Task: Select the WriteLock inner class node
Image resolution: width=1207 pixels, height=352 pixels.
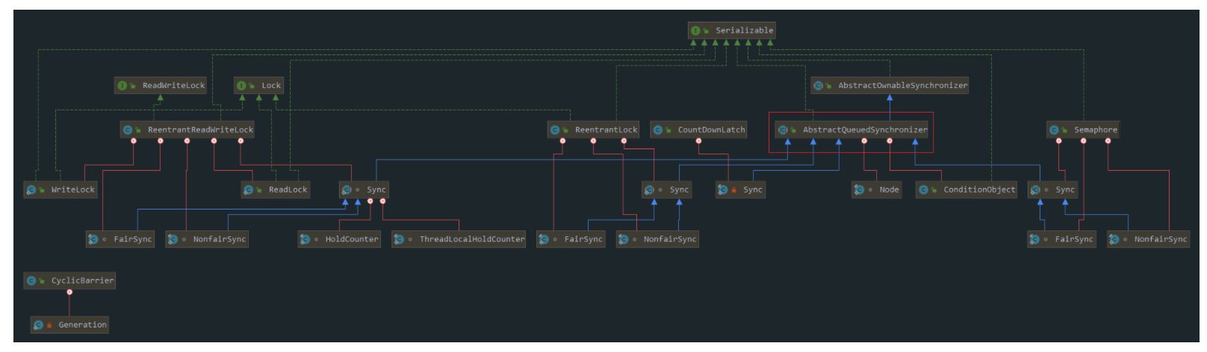Action: pos(60,190)
